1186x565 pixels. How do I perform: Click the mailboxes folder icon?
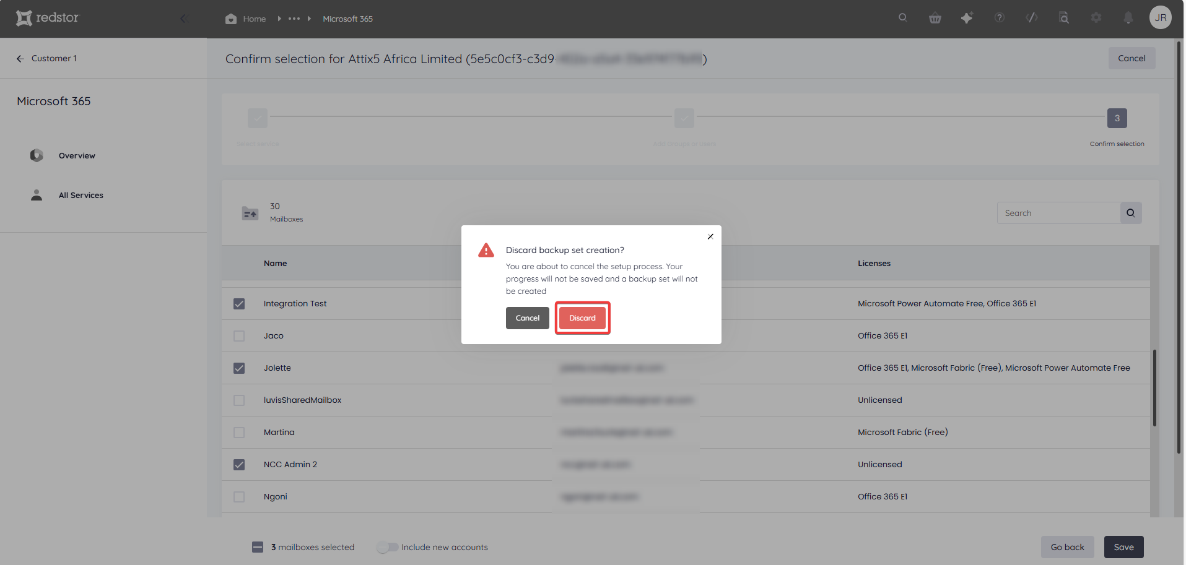(250, 213)
